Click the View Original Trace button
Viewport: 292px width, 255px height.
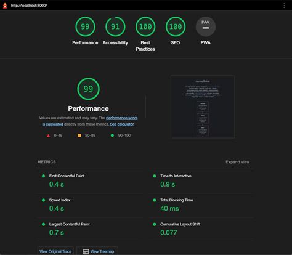click(55, 251)
